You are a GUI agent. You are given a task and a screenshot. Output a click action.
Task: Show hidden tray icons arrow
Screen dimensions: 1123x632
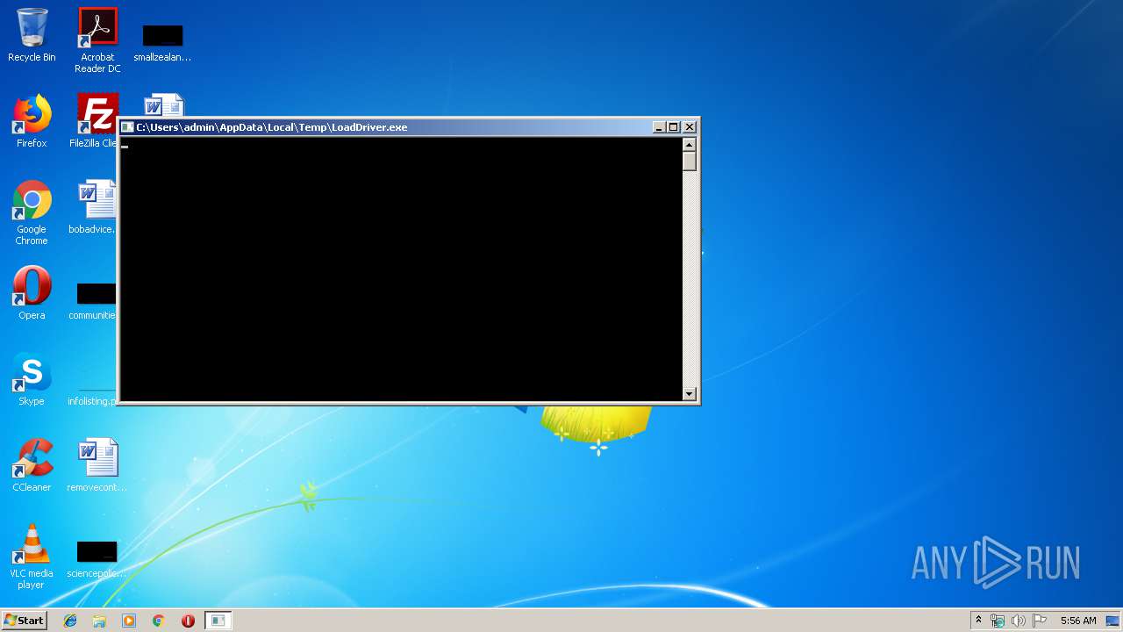pos(978,621)
